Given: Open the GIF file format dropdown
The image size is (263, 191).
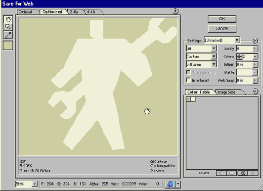Looking at the screenshot, I should [x=202, y=48].
